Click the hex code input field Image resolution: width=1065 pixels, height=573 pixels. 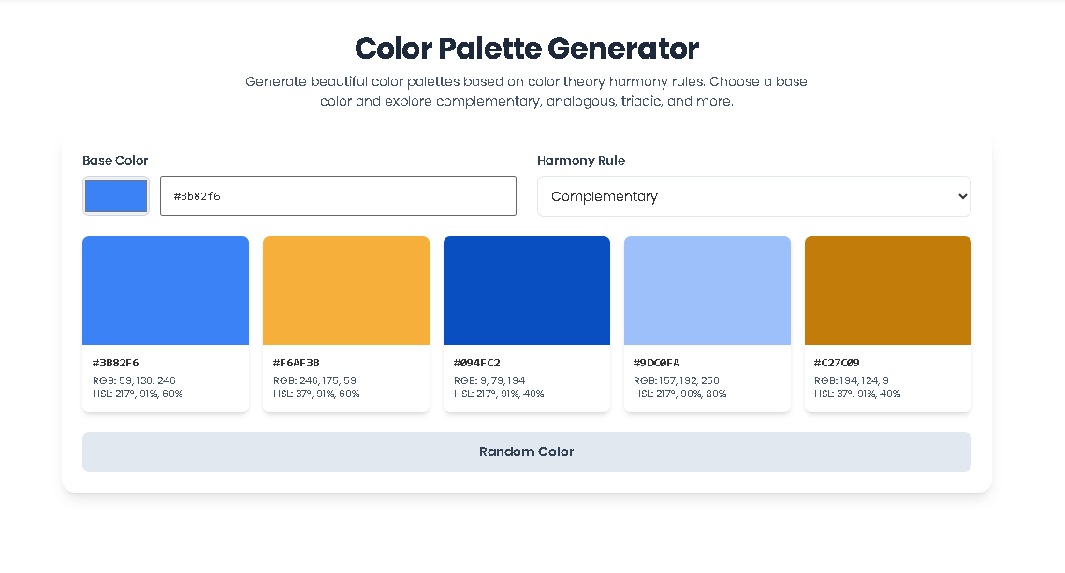pyautogui.click(x=338, y=195)
